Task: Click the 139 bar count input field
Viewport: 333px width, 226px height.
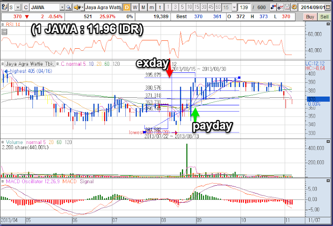Action: (244, 7)
